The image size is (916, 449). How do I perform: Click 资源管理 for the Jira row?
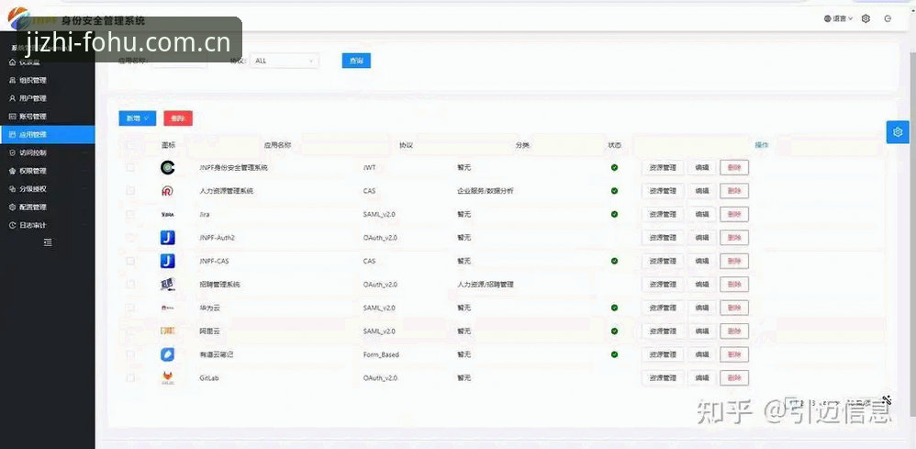pyautogui.click(x=663, y=215)
